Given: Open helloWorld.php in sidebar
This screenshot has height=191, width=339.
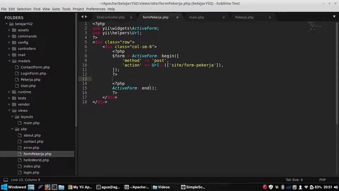Looking at the screenshot, I should (36, 160).
